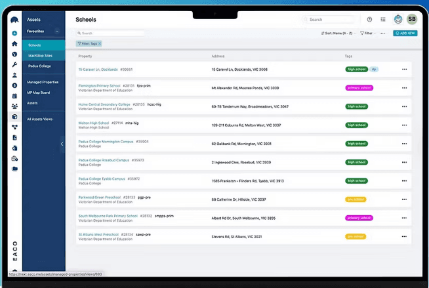Open the Home icon in the sidebar
This screenshot has width=429, height=288.
tap(14, 43)
